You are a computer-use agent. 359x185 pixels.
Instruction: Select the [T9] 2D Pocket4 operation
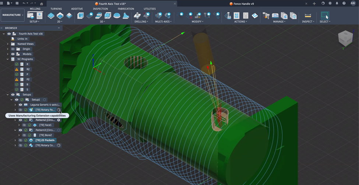point(45,140)
